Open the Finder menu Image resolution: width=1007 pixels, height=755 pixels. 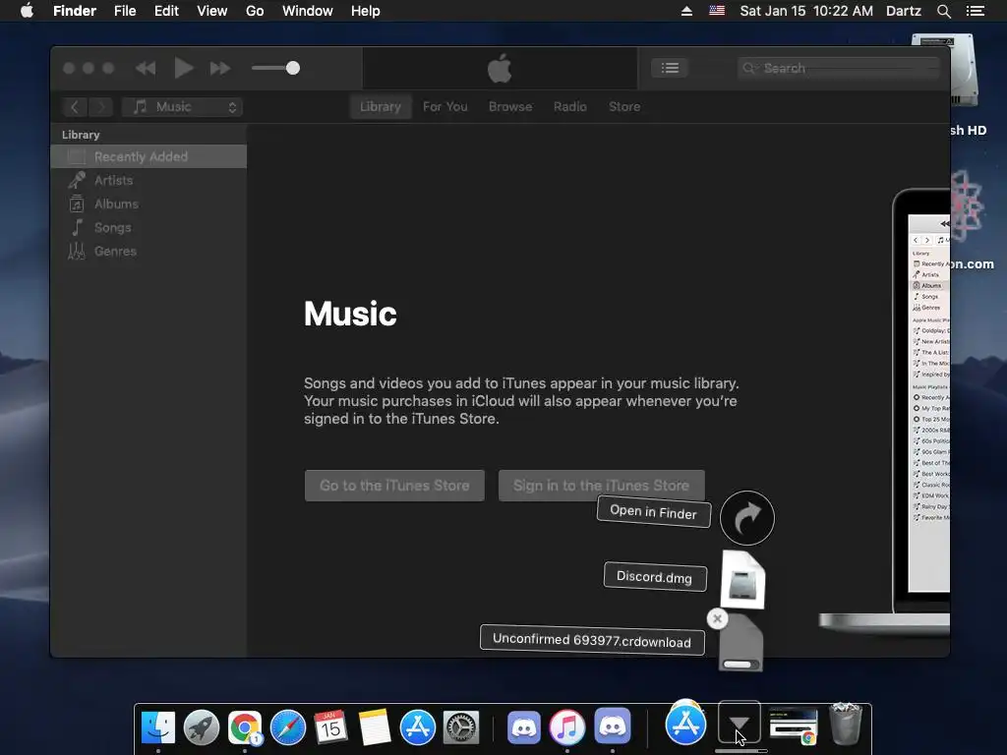pos(75,11)
